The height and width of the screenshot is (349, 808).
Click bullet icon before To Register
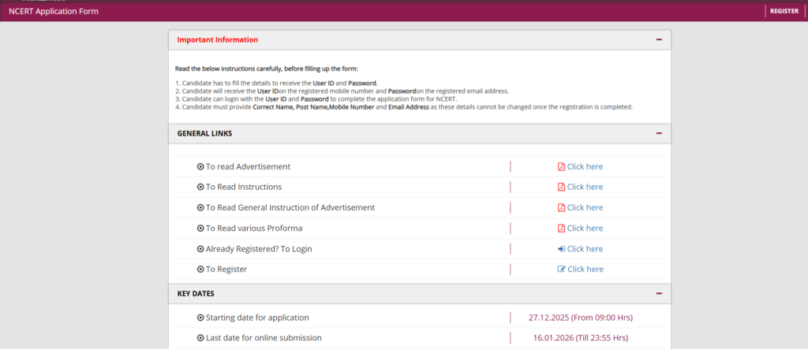(x=200, y=269)
